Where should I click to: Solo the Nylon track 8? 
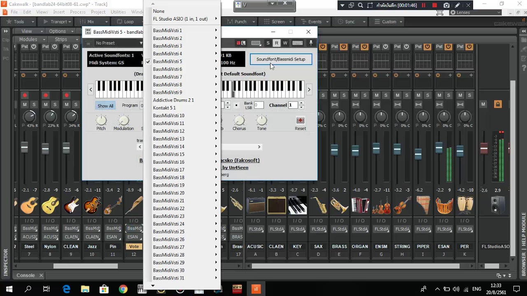(x=55, y=104)
